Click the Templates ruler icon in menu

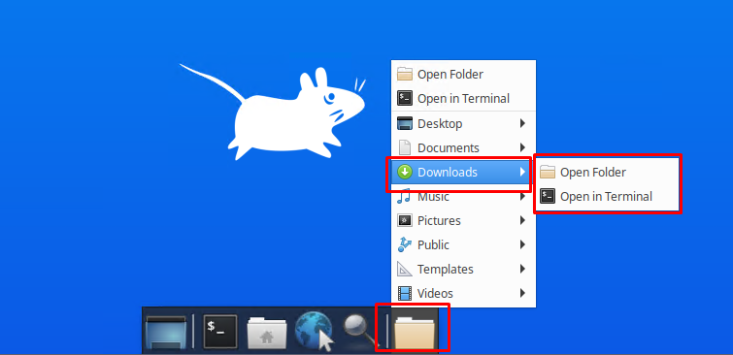(405, 269)
